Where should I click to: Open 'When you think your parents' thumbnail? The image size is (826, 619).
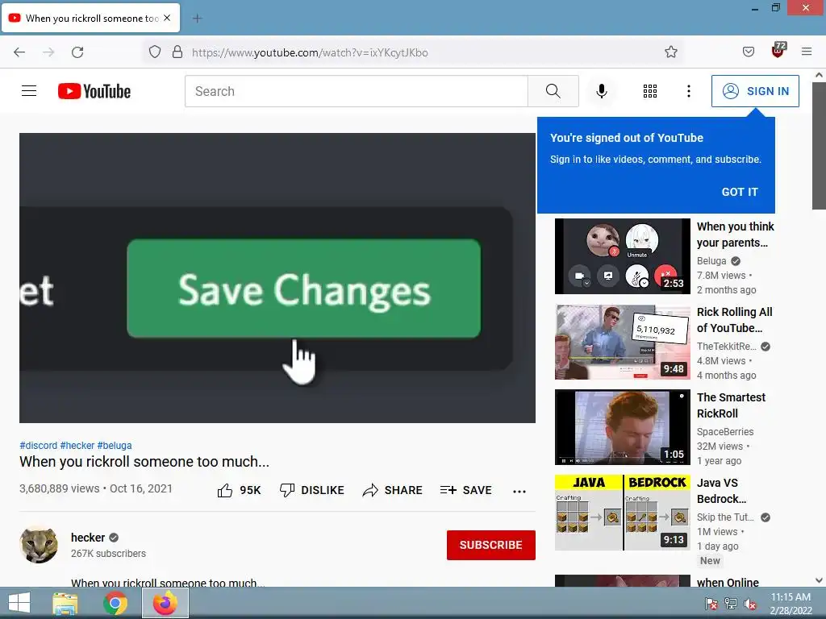tap(622, 256)
